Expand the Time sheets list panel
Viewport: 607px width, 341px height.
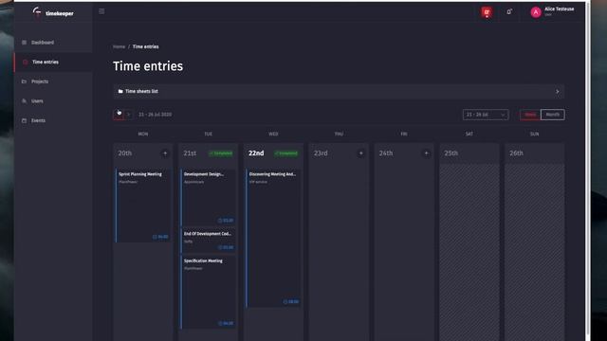tap(339, 92)
